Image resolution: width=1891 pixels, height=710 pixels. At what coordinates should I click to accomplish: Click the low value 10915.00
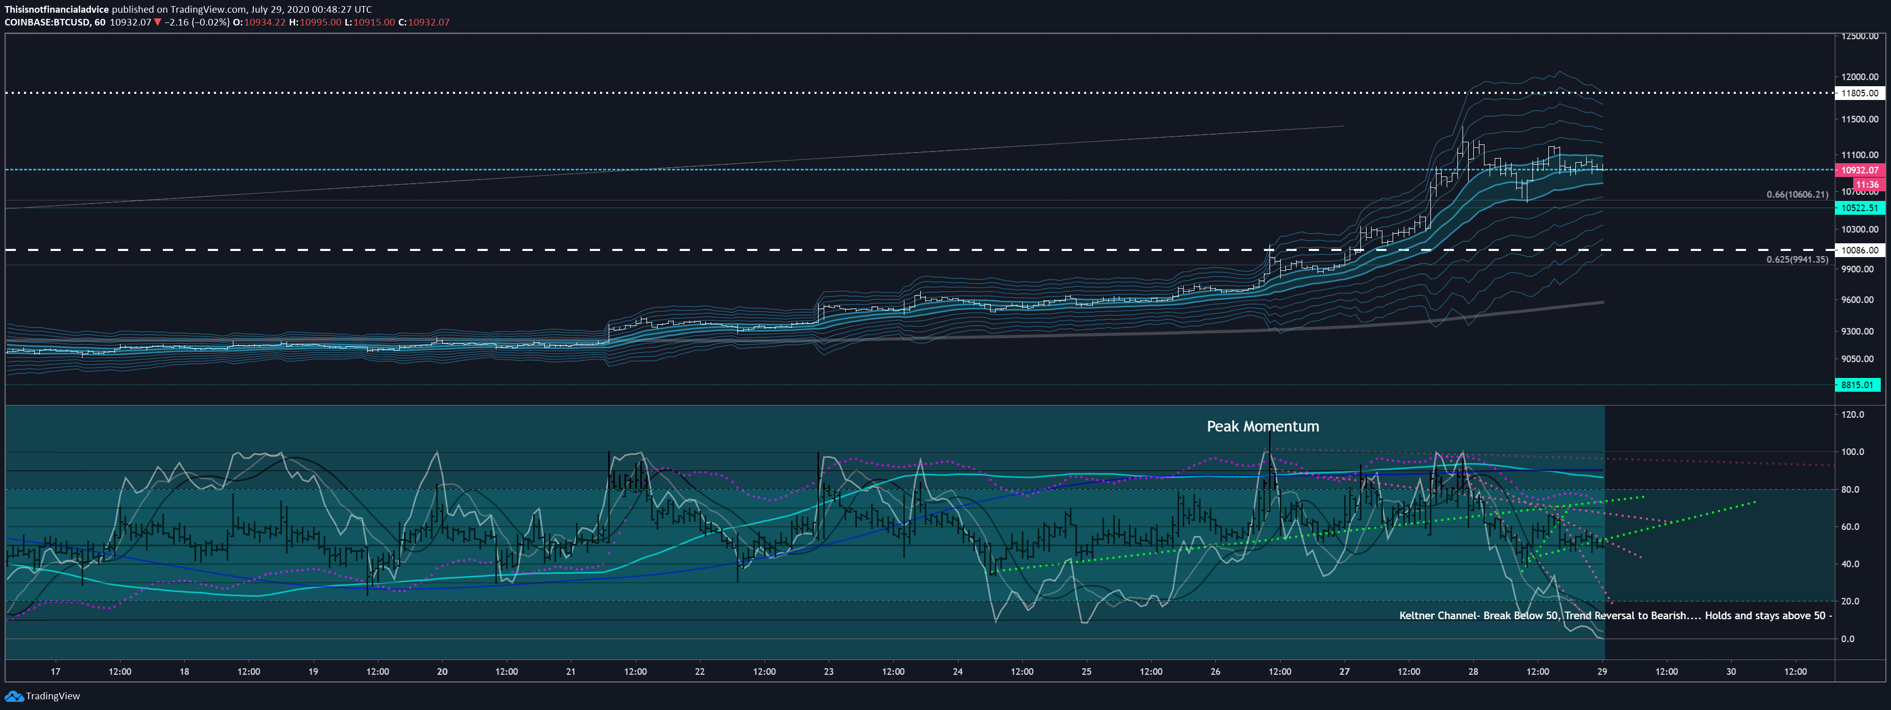point(374,22)
